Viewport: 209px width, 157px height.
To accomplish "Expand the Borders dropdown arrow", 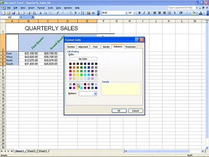I will coord(190,13).
